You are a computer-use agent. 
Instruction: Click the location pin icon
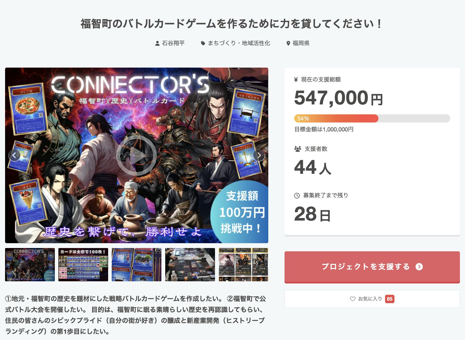pos(288,43)
